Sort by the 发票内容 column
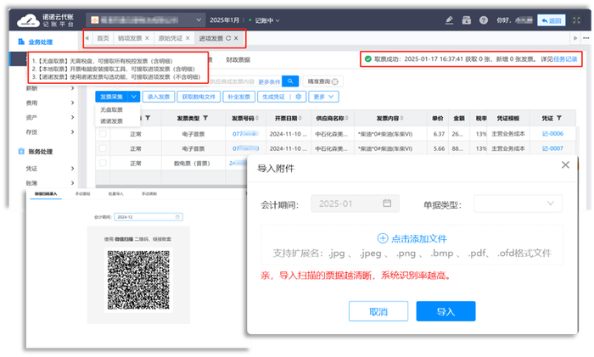This screenshot has height=357, width=594. tap(402, 118)
